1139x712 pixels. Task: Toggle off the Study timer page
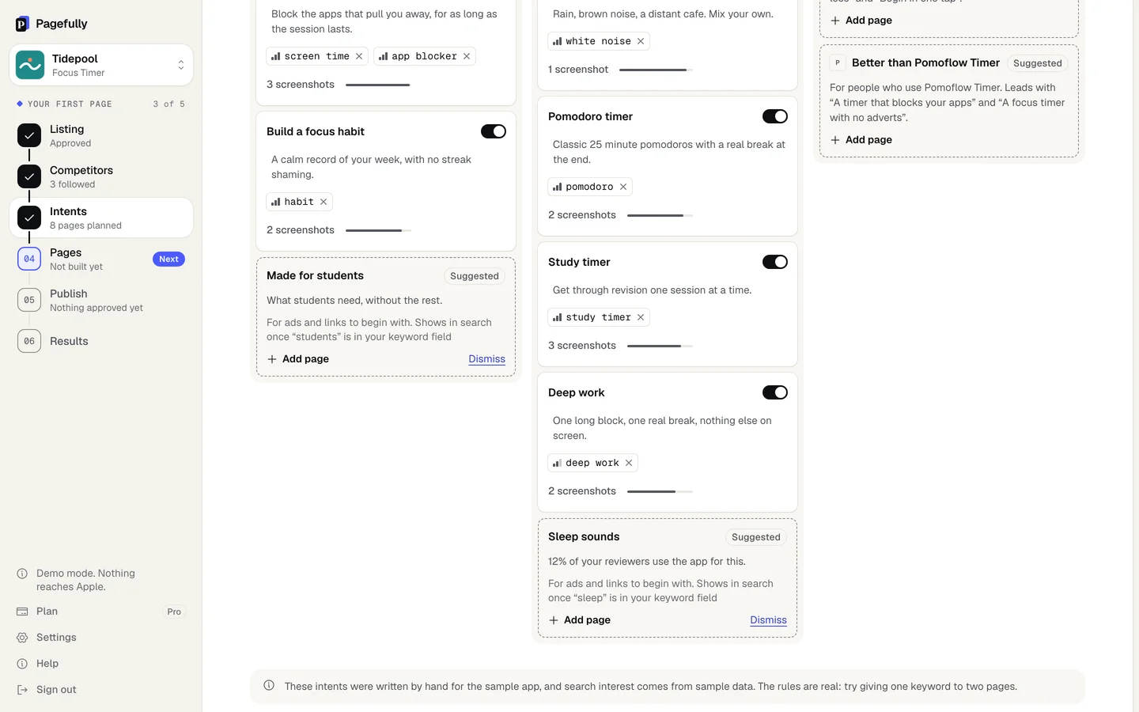click(x=775, y=262)
